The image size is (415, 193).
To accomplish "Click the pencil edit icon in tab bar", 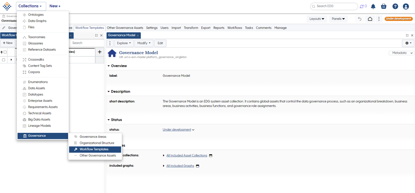I will (4, 28).
